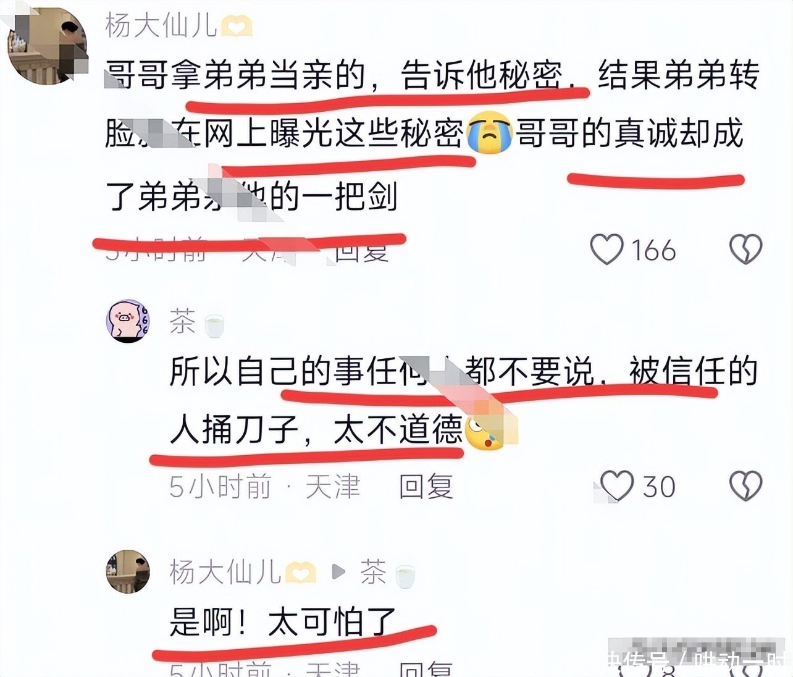Open 杨大仙儿 avatar on bottom reply

(128, 571)
